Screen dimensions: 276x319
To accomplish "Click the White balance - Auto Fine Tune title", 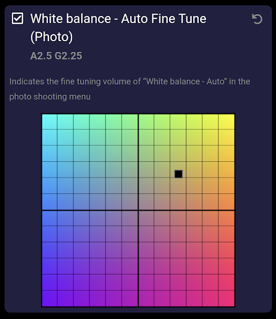I will point(118,28).
